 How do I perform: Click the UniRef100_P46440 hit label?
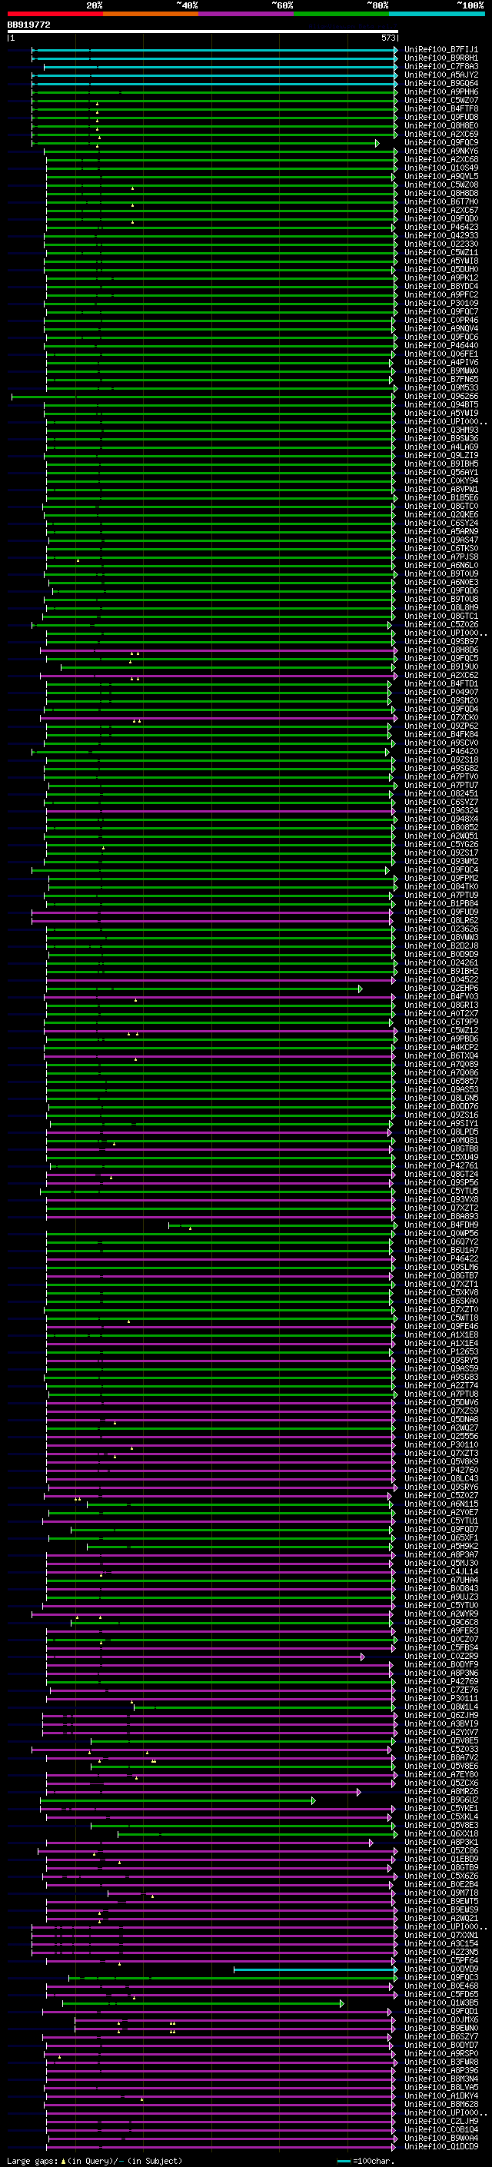click(x=441, y=346)
